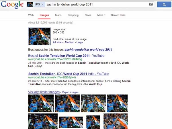The image size is (172, 129).
Task: Click the camera search-by-image icon
Action: coord(151,4)
